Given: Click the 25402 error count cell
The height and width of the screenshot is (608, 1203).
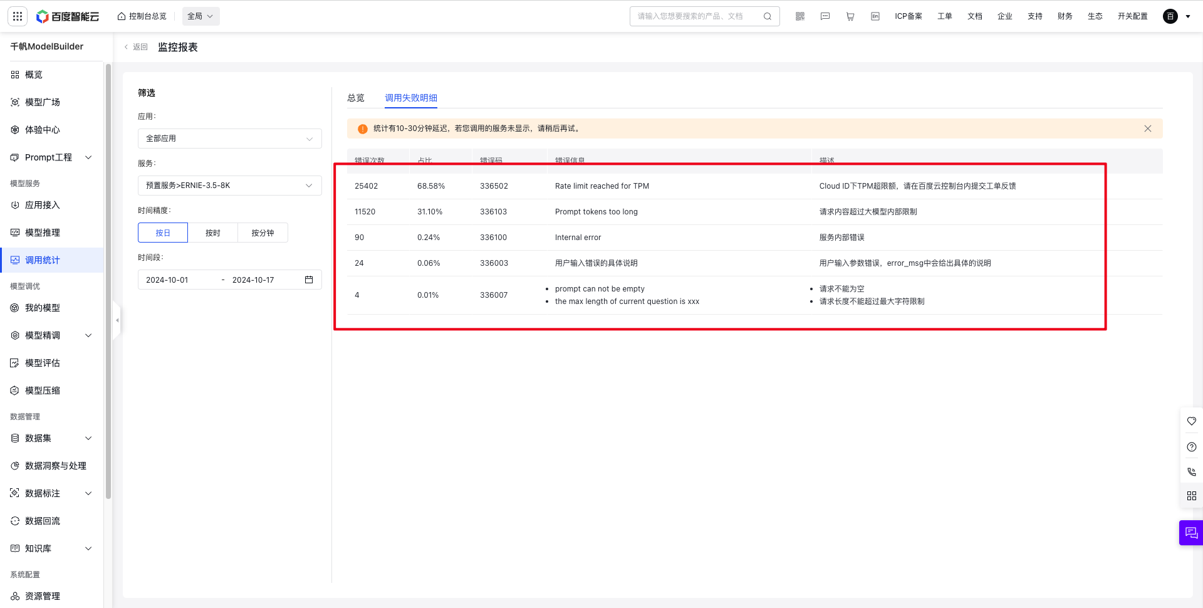Looking at the screenshot, I should click(x=367, y=186).
